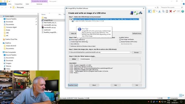This screenshot has height=104, width=185.
Task: Toggle 'Post Image Verification' checkbox
Action: tap(120, 39)
